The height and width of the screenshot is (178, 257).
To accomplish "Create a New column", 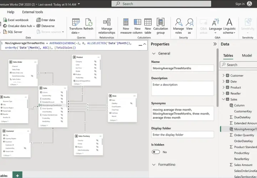I will tap(137, 26).
